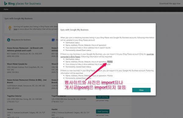Click '(778) 855-7117' in Bing places column
This screenshot has width=183, height=118.
[x=13, y=102]
